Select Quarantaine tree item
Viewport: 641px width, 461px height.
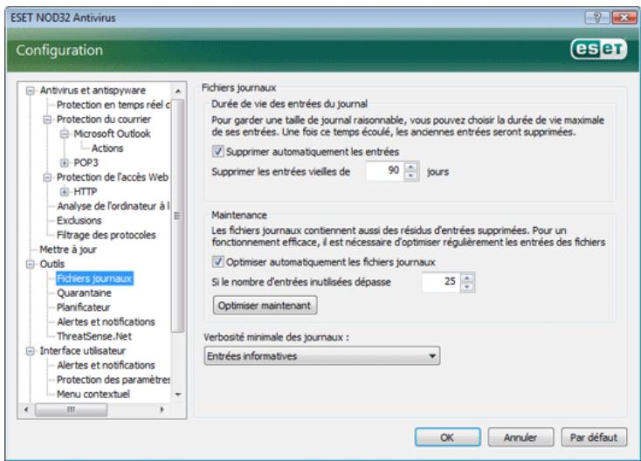(x=84, y=293)
